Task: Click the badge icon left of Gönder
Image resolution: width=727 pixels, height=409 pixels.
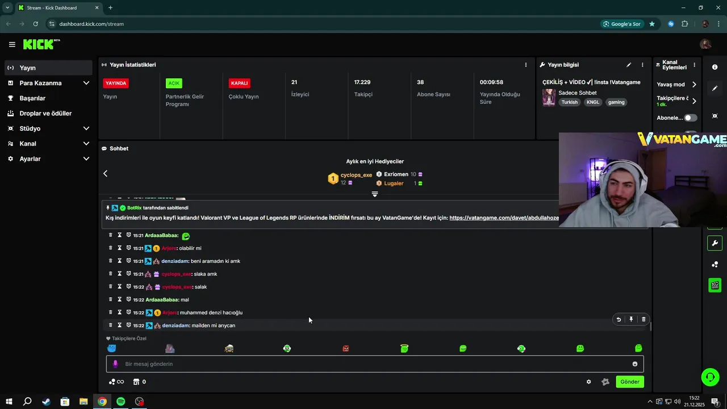Action: pyautogui.click(x=605, y=382)
